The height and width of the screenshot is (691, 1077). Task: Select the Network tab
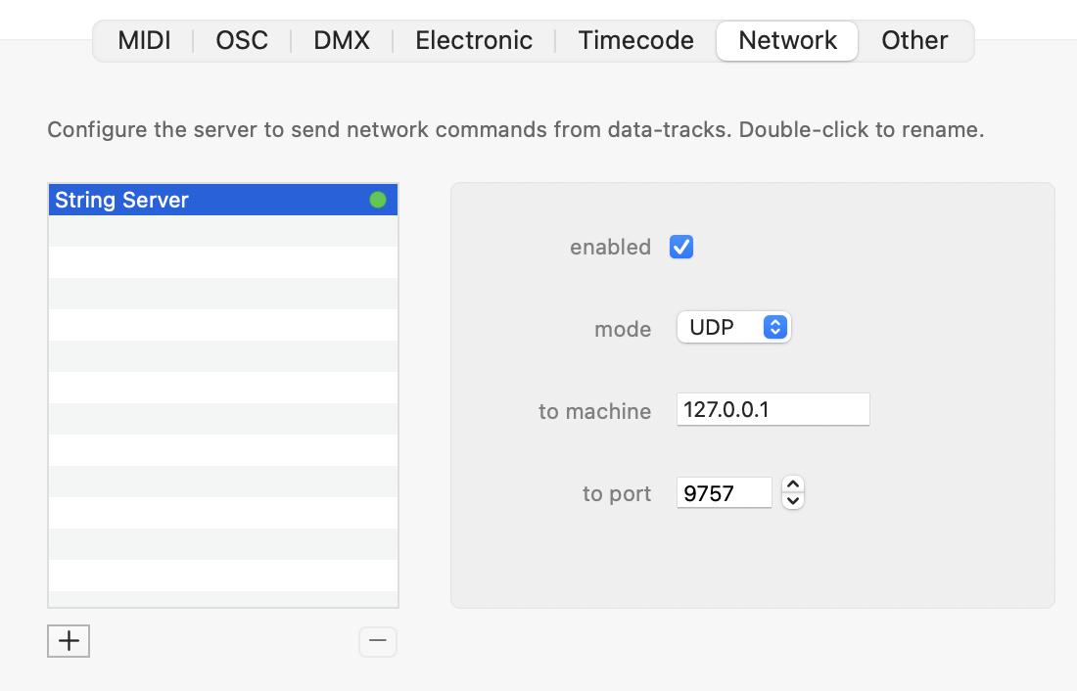tap(787, 40)
